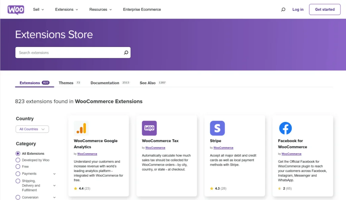The height and width of the screenshot is (200, 346).
Task: Click the Get started button
Action: click(x=324, y=9)
